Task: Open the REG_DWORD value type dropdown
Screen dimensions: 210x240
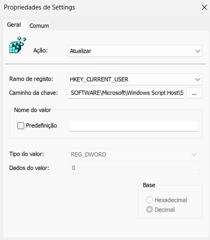Action: (134, 155)
